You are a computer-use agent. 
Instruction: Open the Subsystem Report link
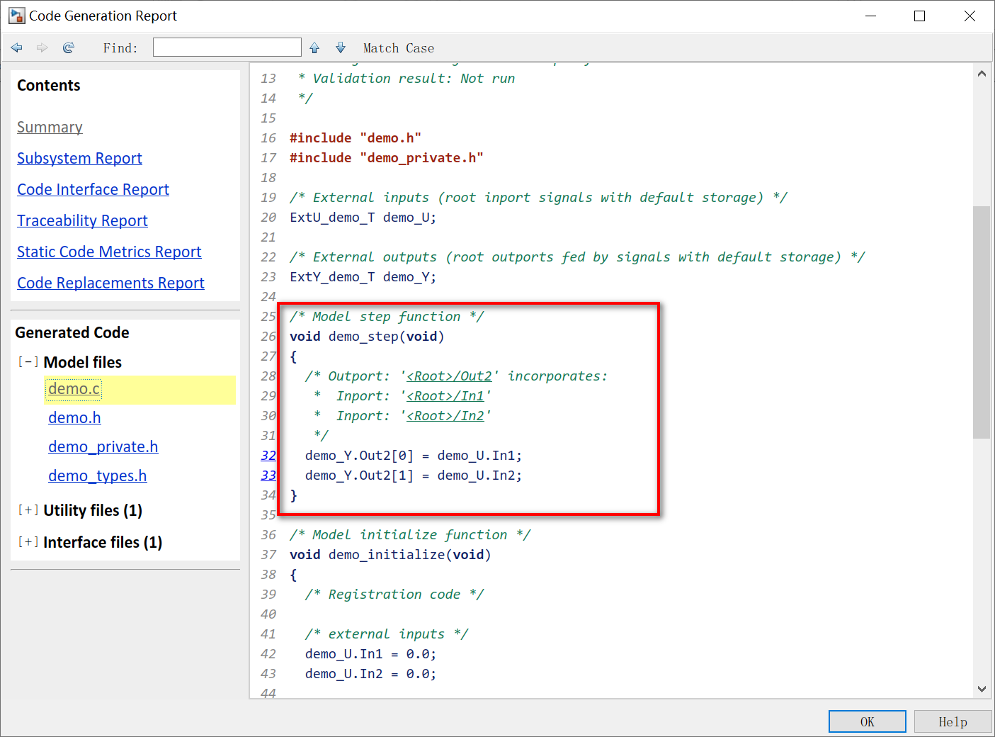click(x=79, y=159)
